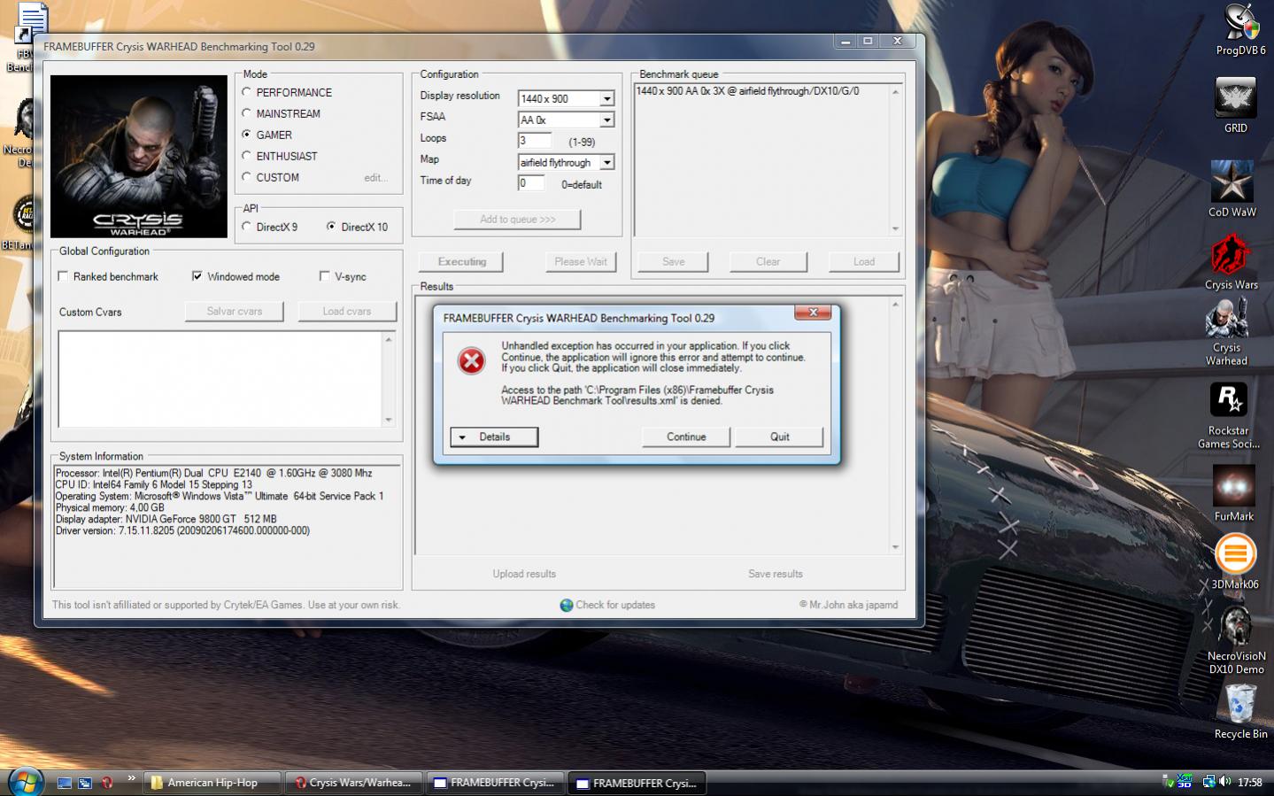Open 3DMark06 desktop shortcut
Screen dimensions: 1274x796
tap(1235, 561)
